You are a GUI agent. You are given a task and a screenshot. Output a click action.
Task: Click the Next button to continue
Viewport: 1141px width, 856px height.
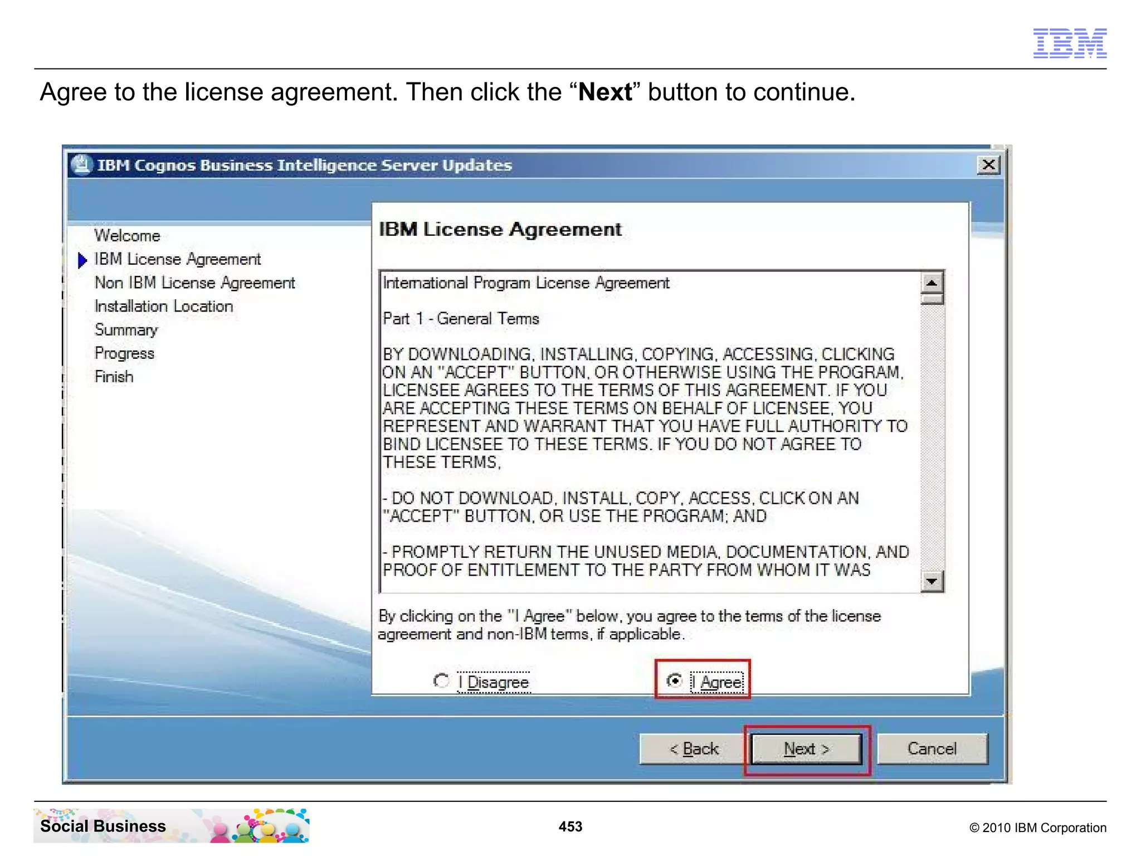tap(806, 748)
